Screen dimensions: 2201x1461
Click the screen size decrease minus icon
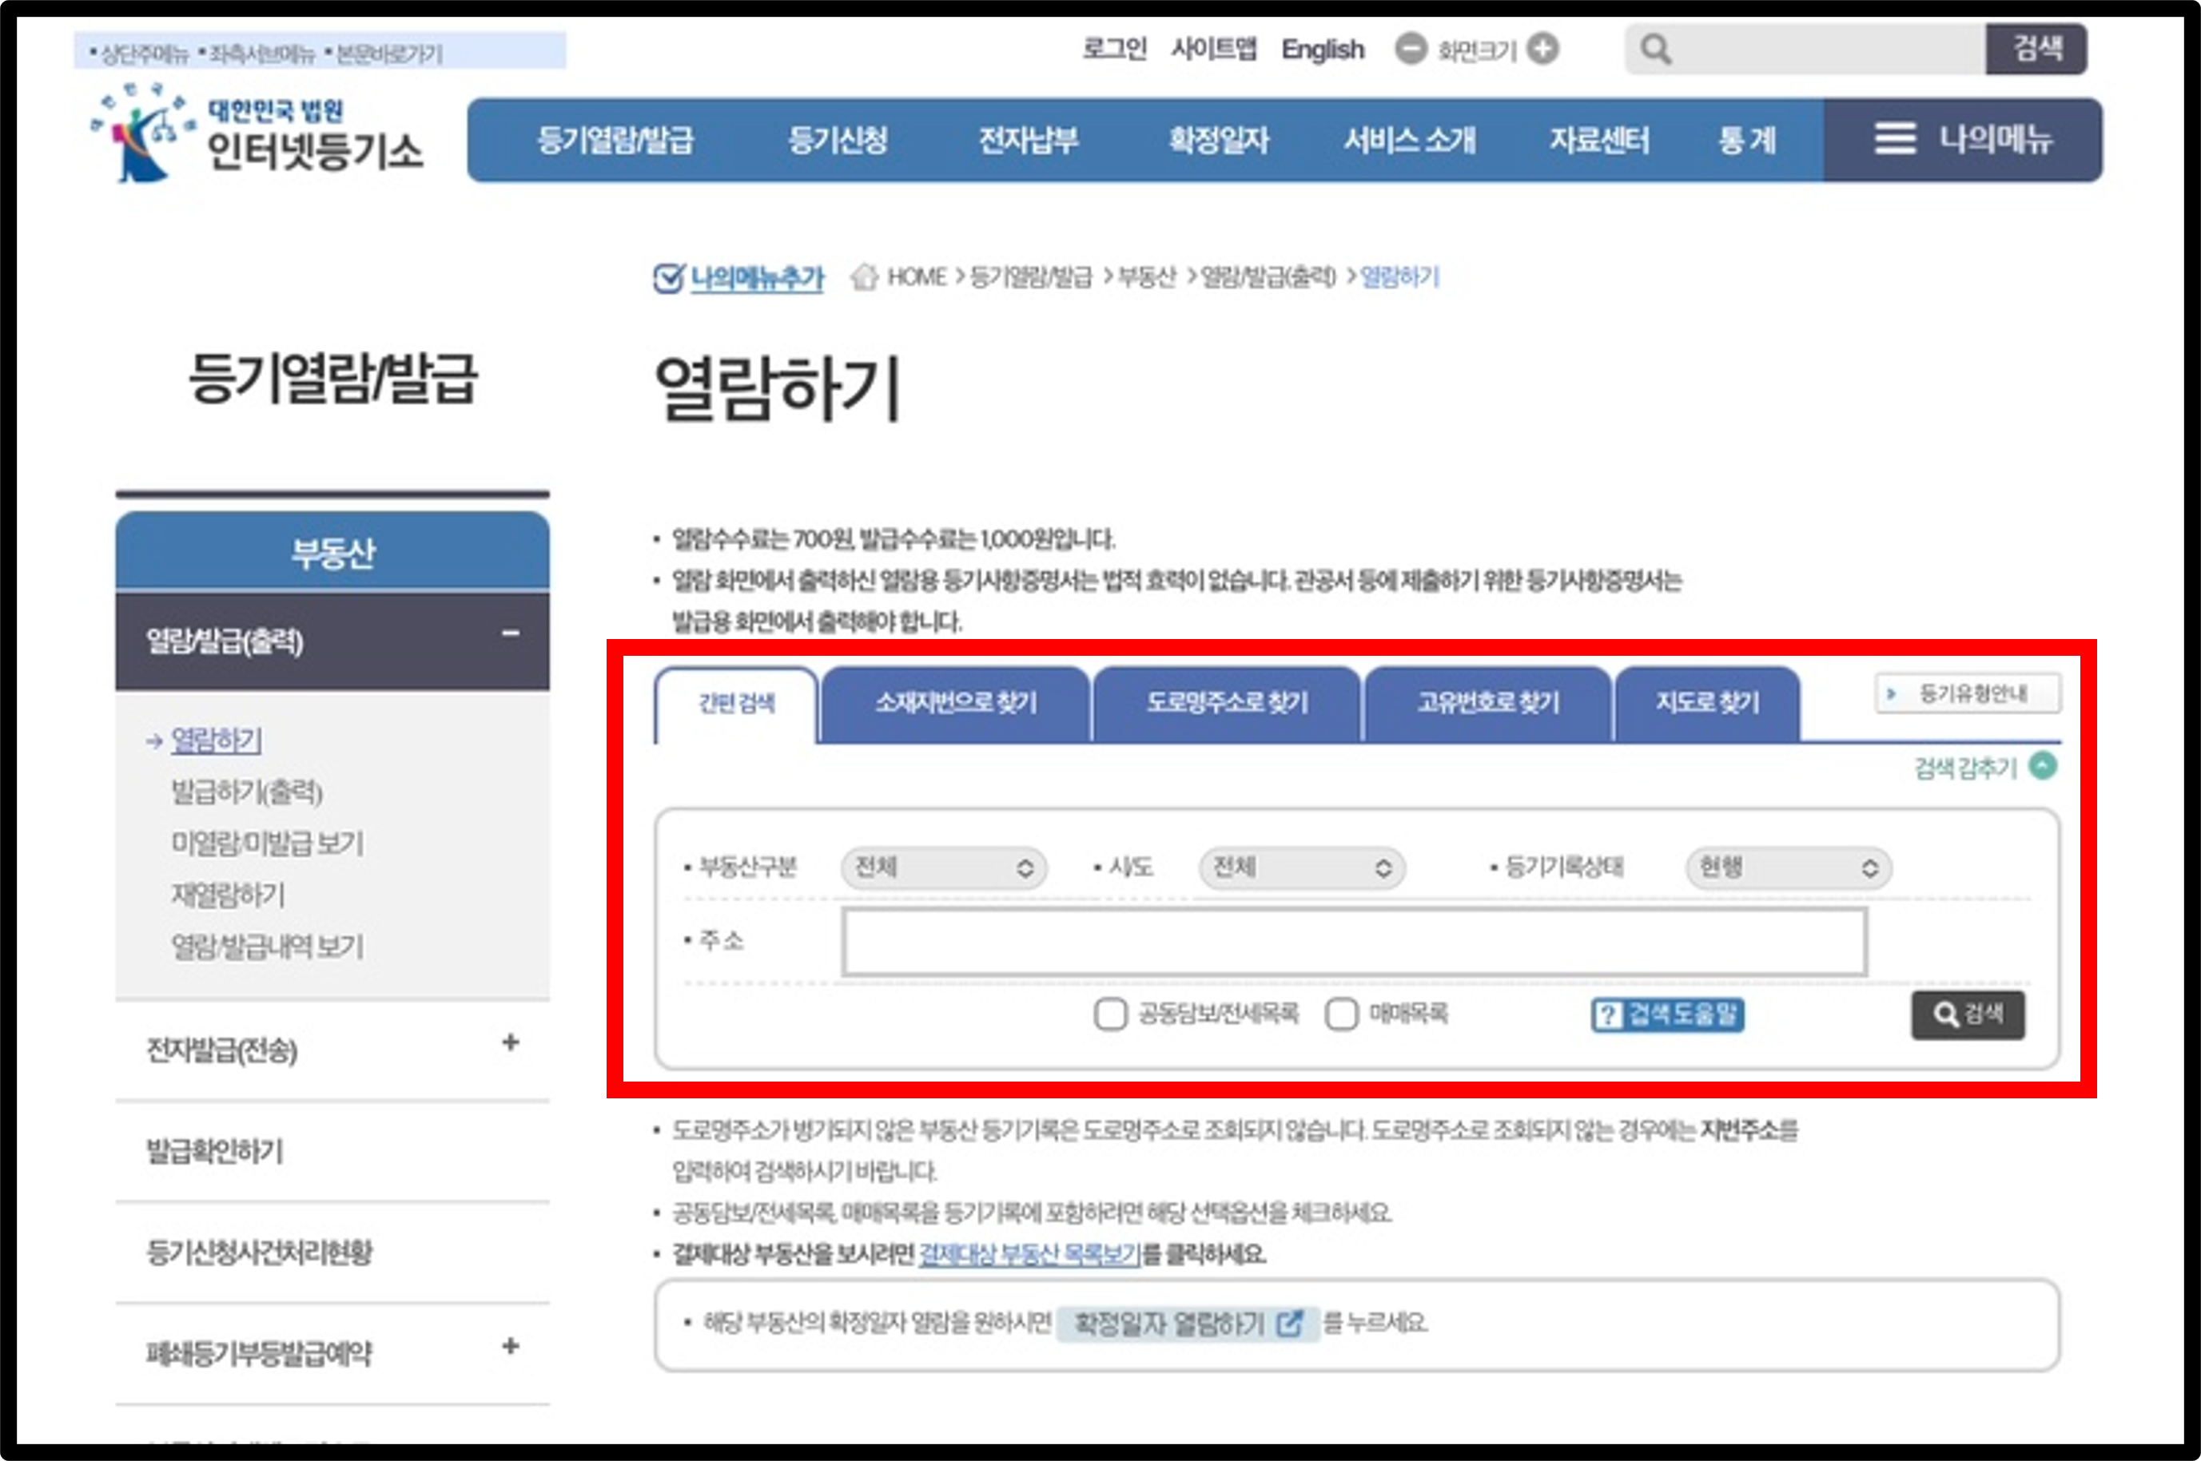pyautogui.click(x=1411, y=49)
